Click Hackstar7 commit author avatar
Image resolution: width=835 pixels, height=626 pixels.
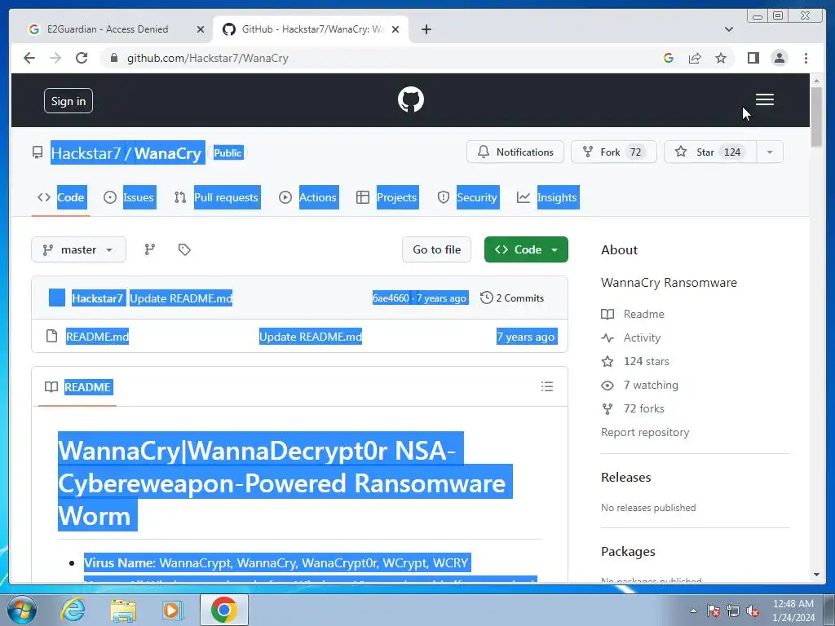point(57,298)
